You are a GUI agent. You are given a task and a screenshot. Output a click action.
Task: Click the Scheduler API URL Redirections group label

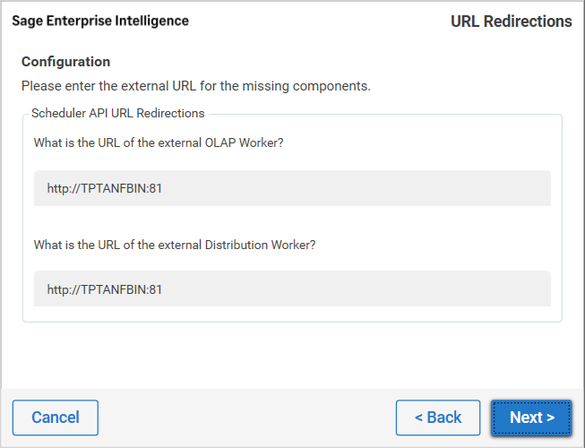tap(118, 114)
